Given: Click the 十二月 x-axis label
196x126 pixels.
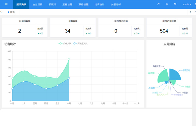Looking at the screenshot, I should pos(137,103).
